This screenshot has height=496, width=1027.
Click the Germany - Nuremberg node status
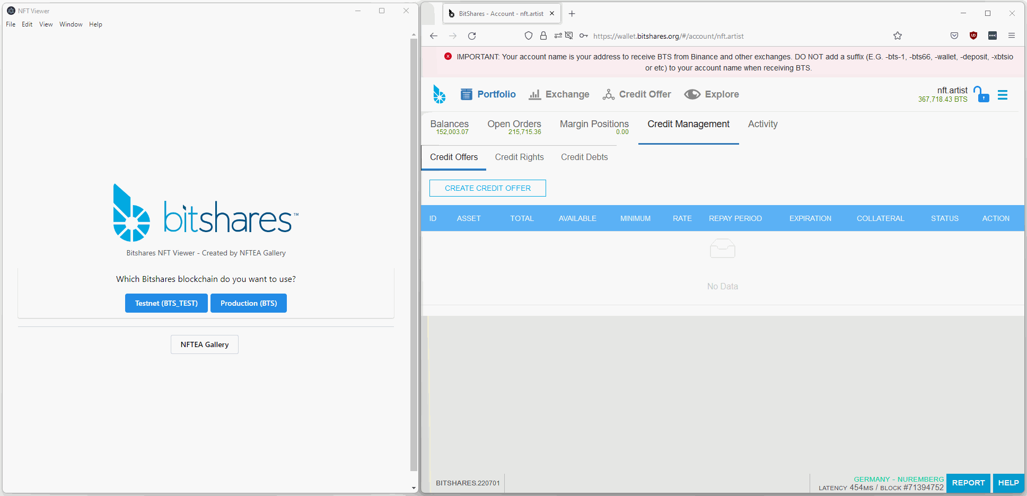899,479
